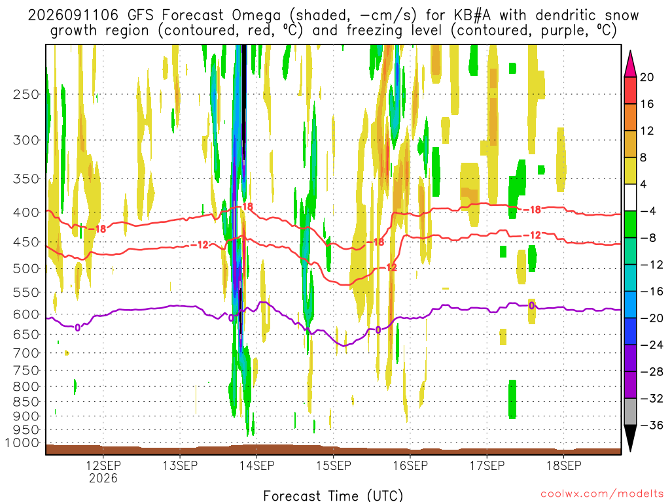The image size is (670, 502).
Task: Select the green swatch between -4 and -8
Action: [630, 224]
